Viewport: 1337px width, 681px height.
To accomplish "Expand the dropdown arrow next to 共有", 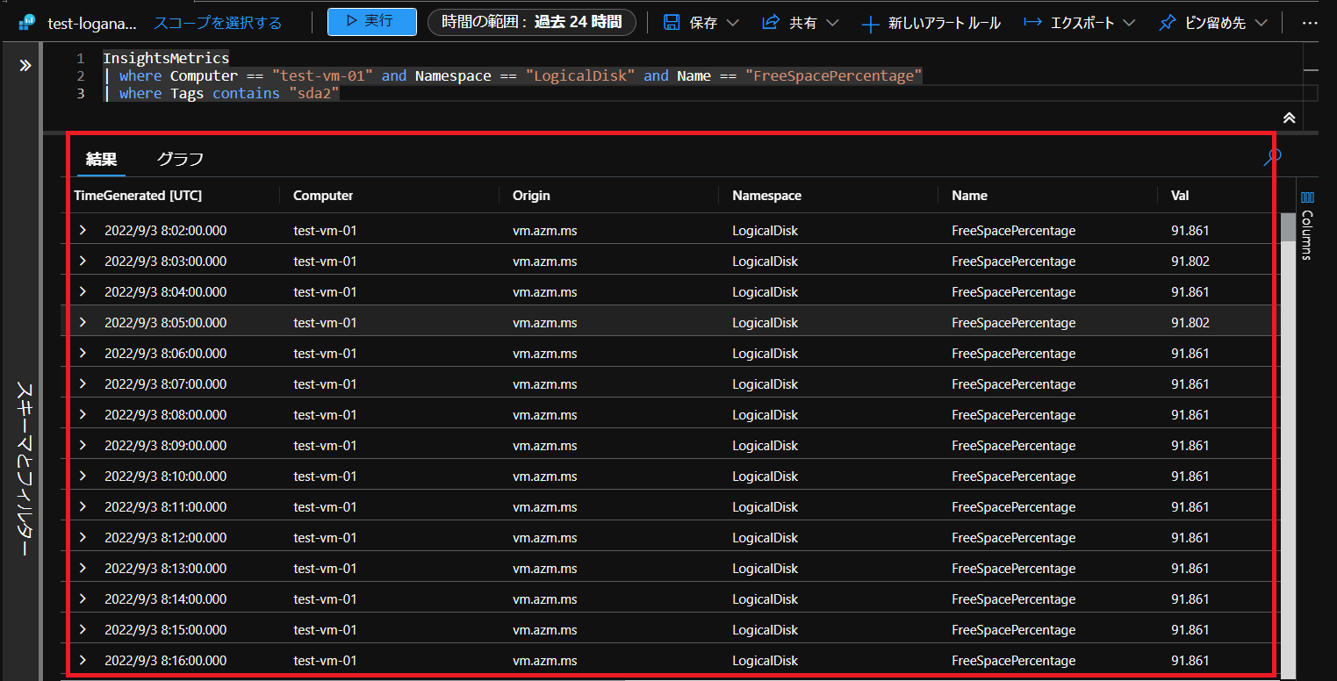I will [831, 22].
